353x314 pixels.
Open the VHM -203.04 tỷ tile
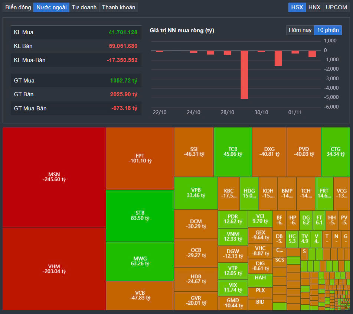click(x=54, y=269)
